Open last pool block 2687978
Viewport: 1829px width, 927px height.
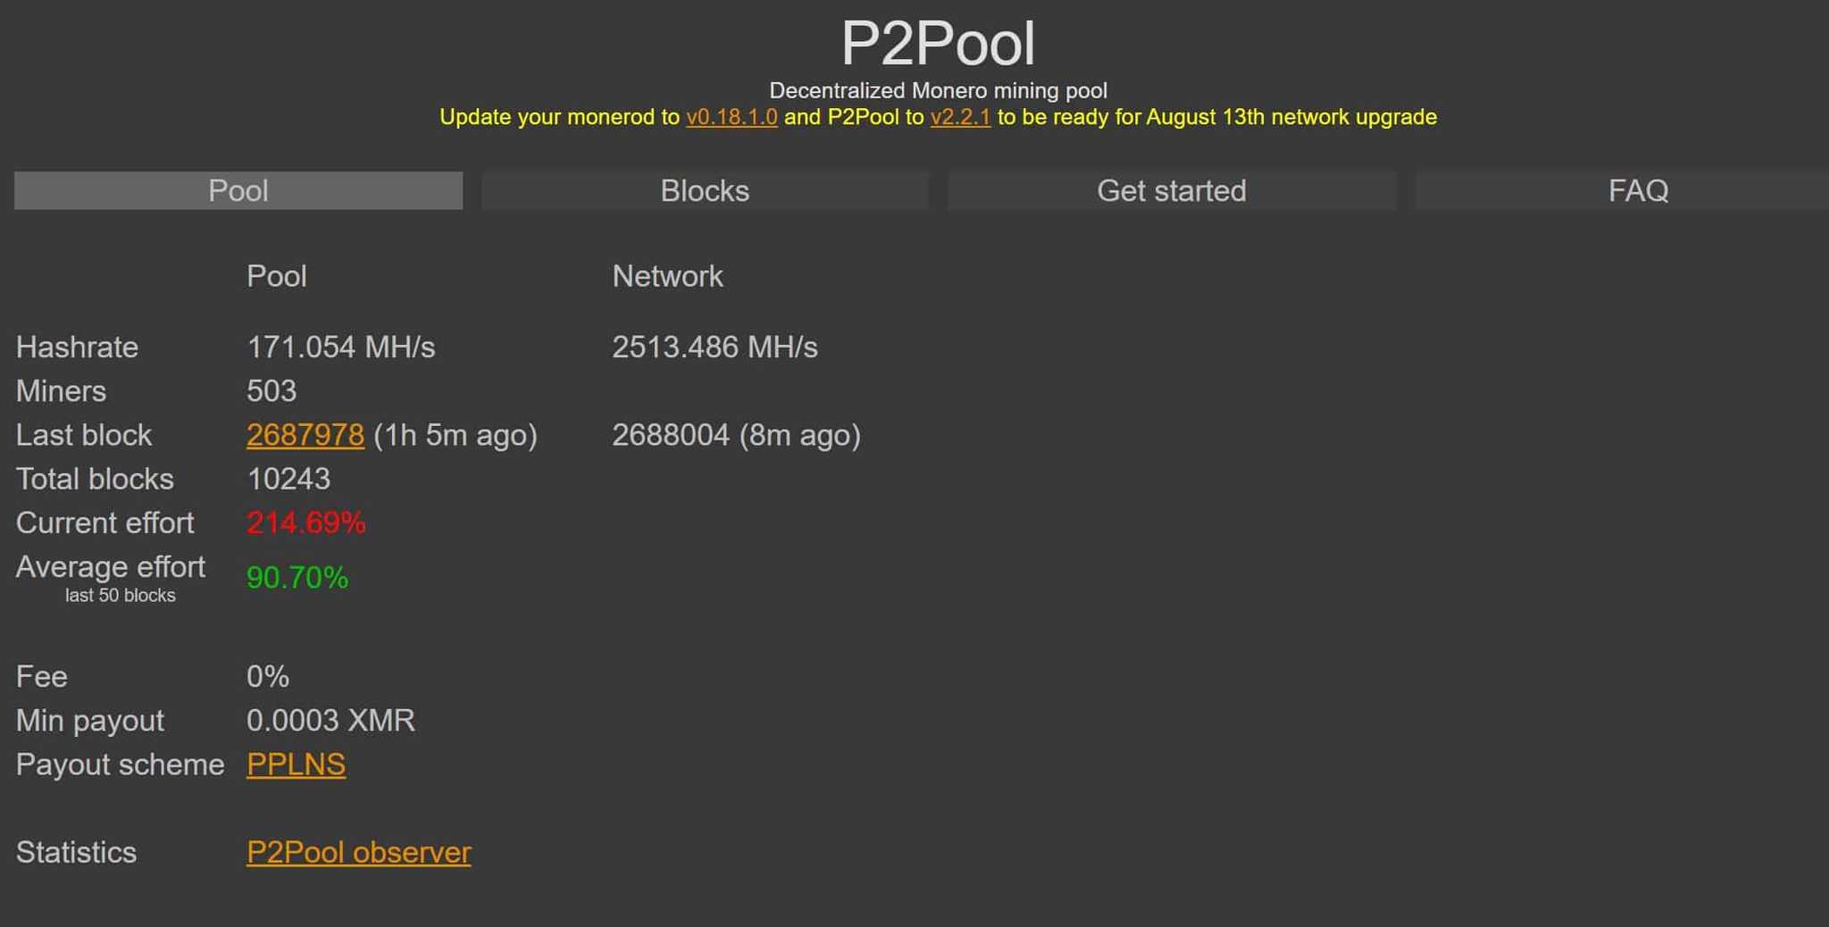click(305, 435)
